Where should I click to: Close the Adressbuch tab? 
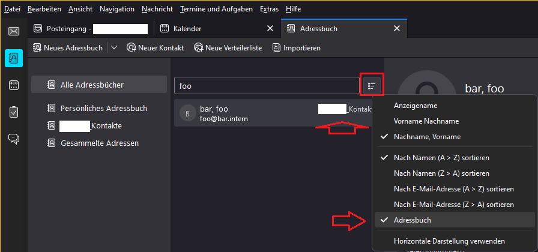[x=396, y=28]
